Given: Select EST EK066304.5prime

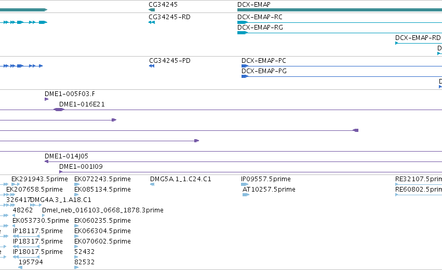Looking at the screenshot, I should [102, 231].
